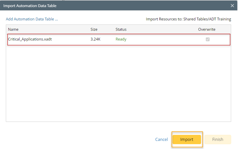Viewport: 238px width, 149px height.
Task: Select the Critical_Applications.xadt file name
Action: pos(30,39)
